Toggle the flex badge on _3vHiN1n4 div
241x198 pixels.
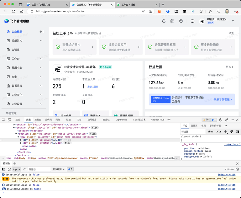(x=67, y=143)
